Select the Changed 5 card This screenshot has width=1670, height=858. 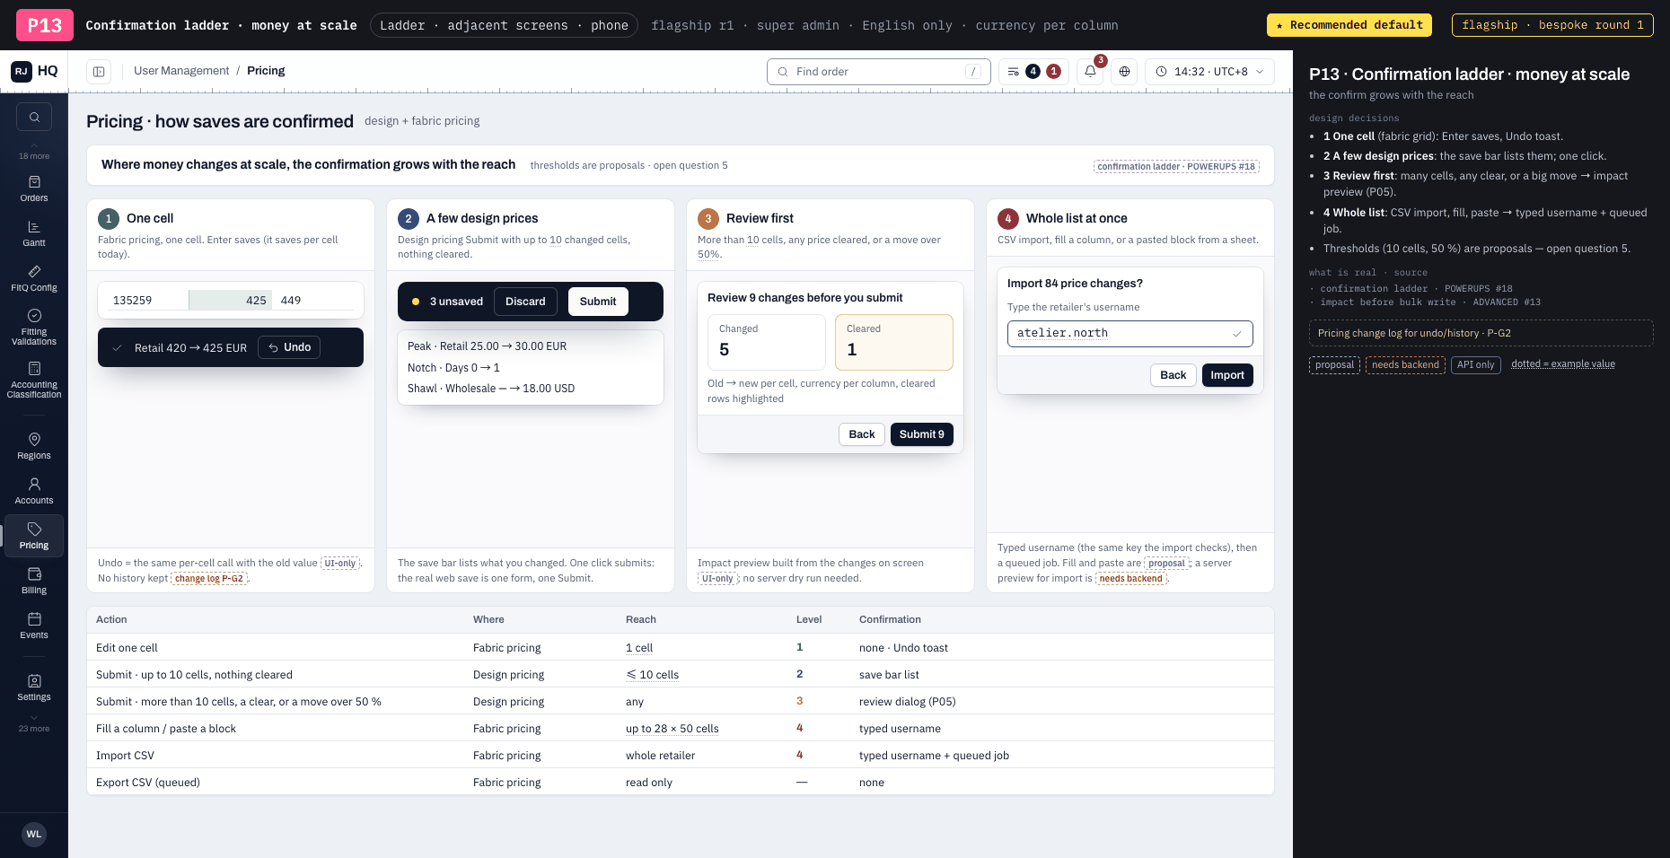point(766,342)
